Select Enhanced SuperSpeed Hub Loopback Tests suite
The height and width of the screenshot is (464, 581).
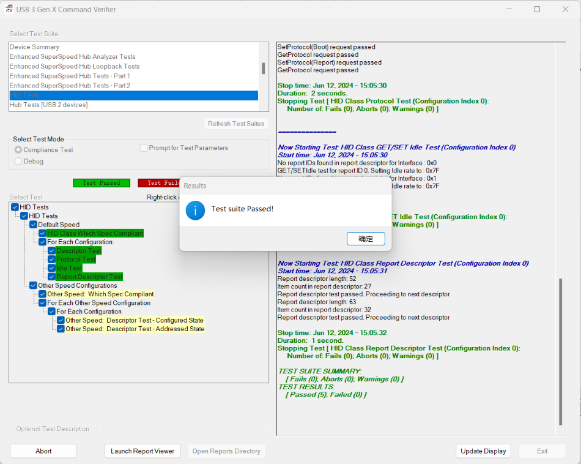coord(133,66)
